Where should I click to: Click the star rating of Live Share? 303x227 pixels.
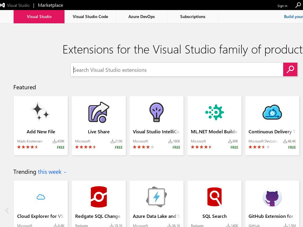(x=86, y=147)
